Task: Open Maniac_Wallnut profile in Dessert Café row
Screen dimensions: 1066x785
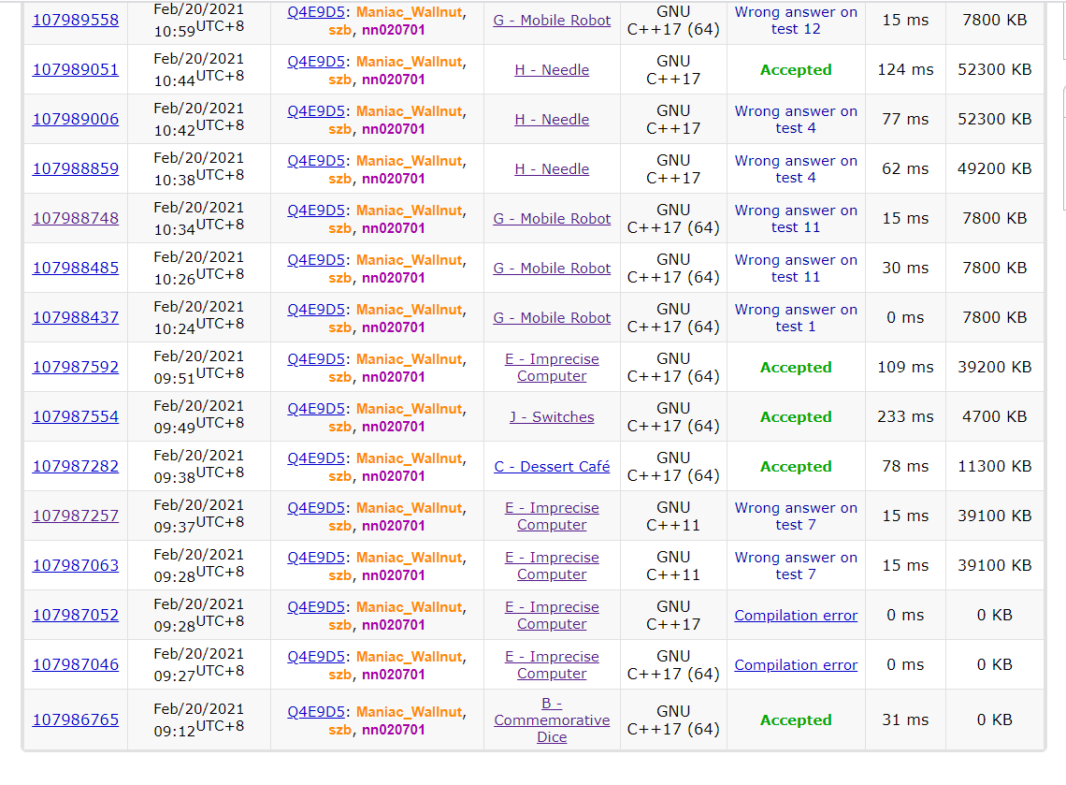Action: [x=409, y=458]
